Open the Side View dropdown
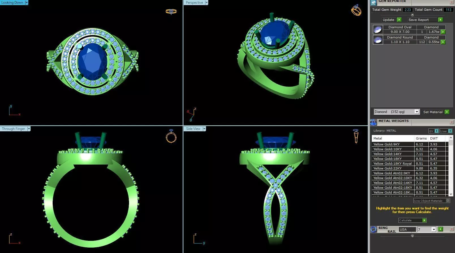 click(204, 129)
